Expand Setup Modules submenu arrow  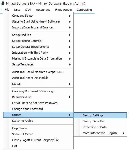[x=70, y=35]
